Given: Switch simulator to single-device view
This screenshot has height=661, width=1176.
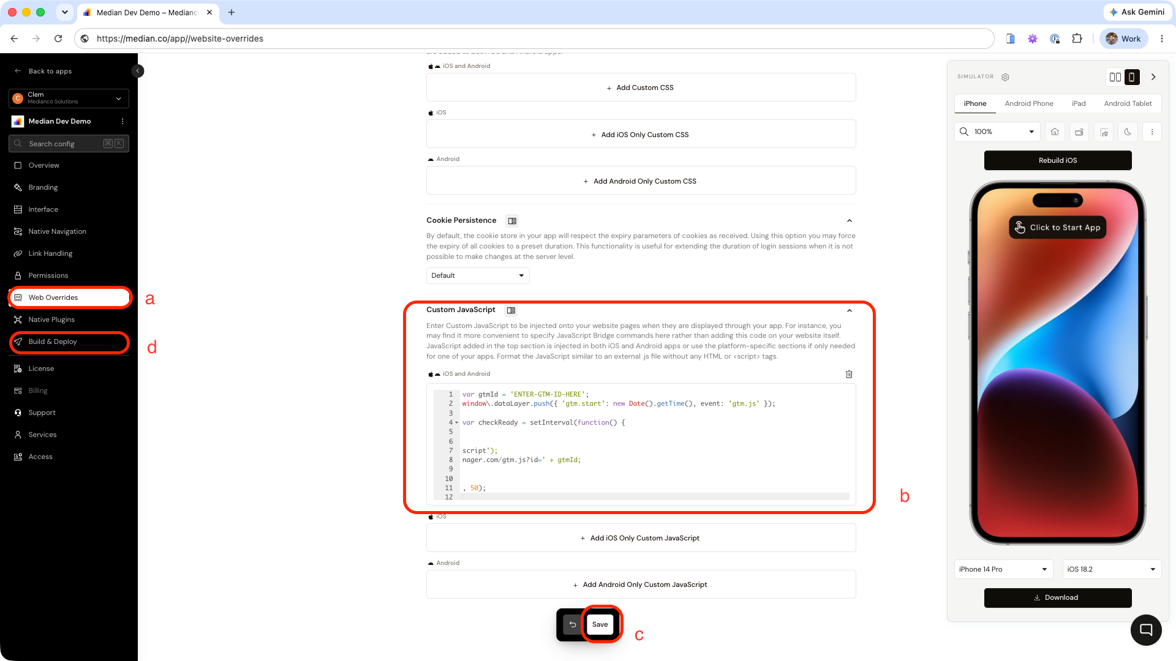Looking at the screenshot, I should (1132, 77).
